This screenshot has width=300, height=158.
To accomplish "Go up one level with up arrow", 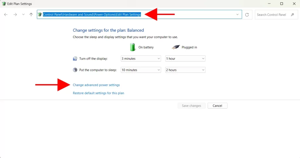I will (31, 15).
